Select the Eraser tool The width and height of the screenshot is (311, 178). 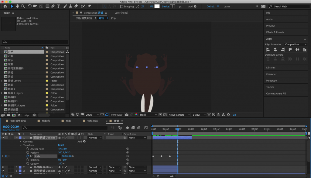76,6
